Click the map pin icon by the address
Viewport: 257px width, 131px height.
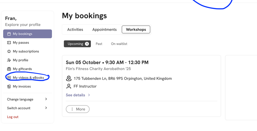tap(69, 78)
